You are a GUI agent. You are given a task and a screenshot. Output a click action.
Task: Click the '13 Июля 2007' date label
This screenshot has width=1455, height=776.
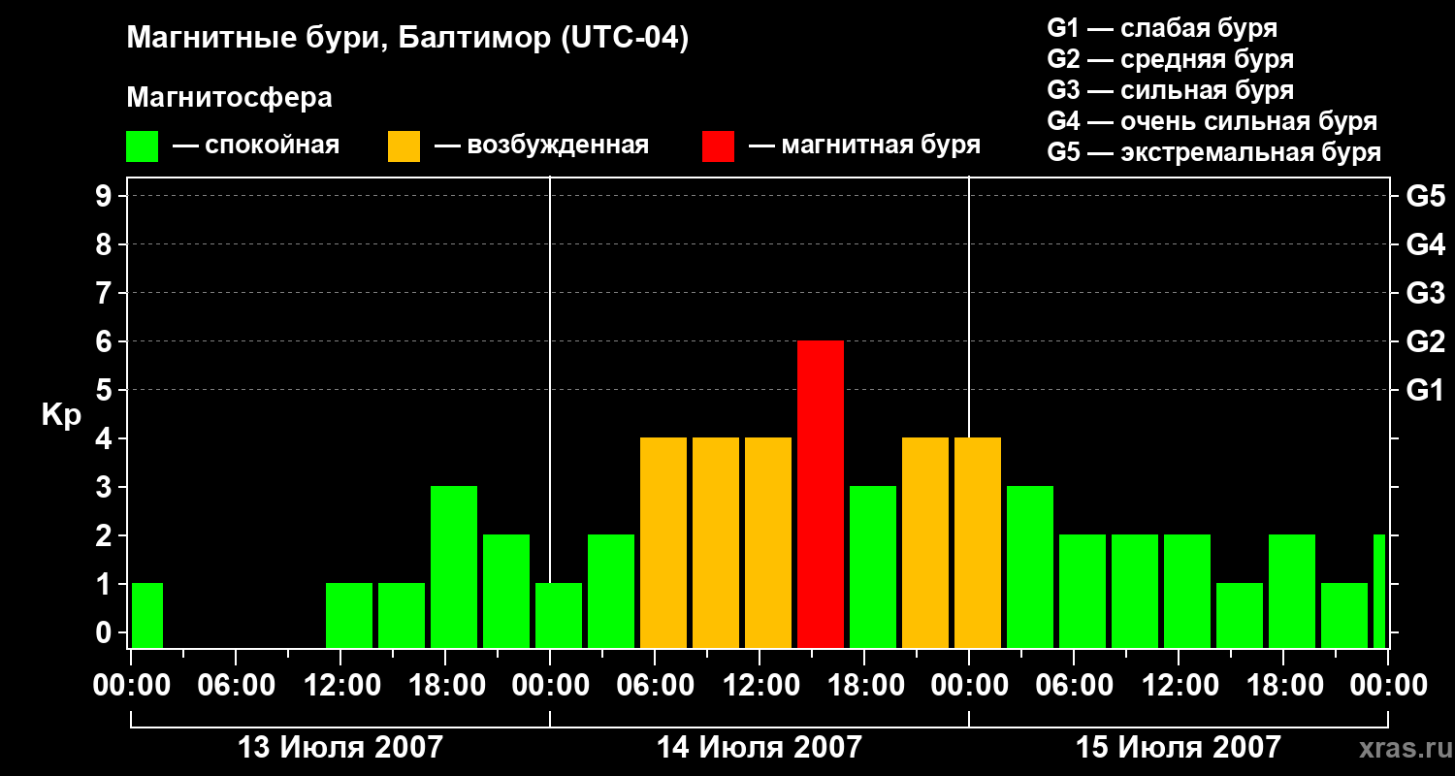(x=340, y=747)
